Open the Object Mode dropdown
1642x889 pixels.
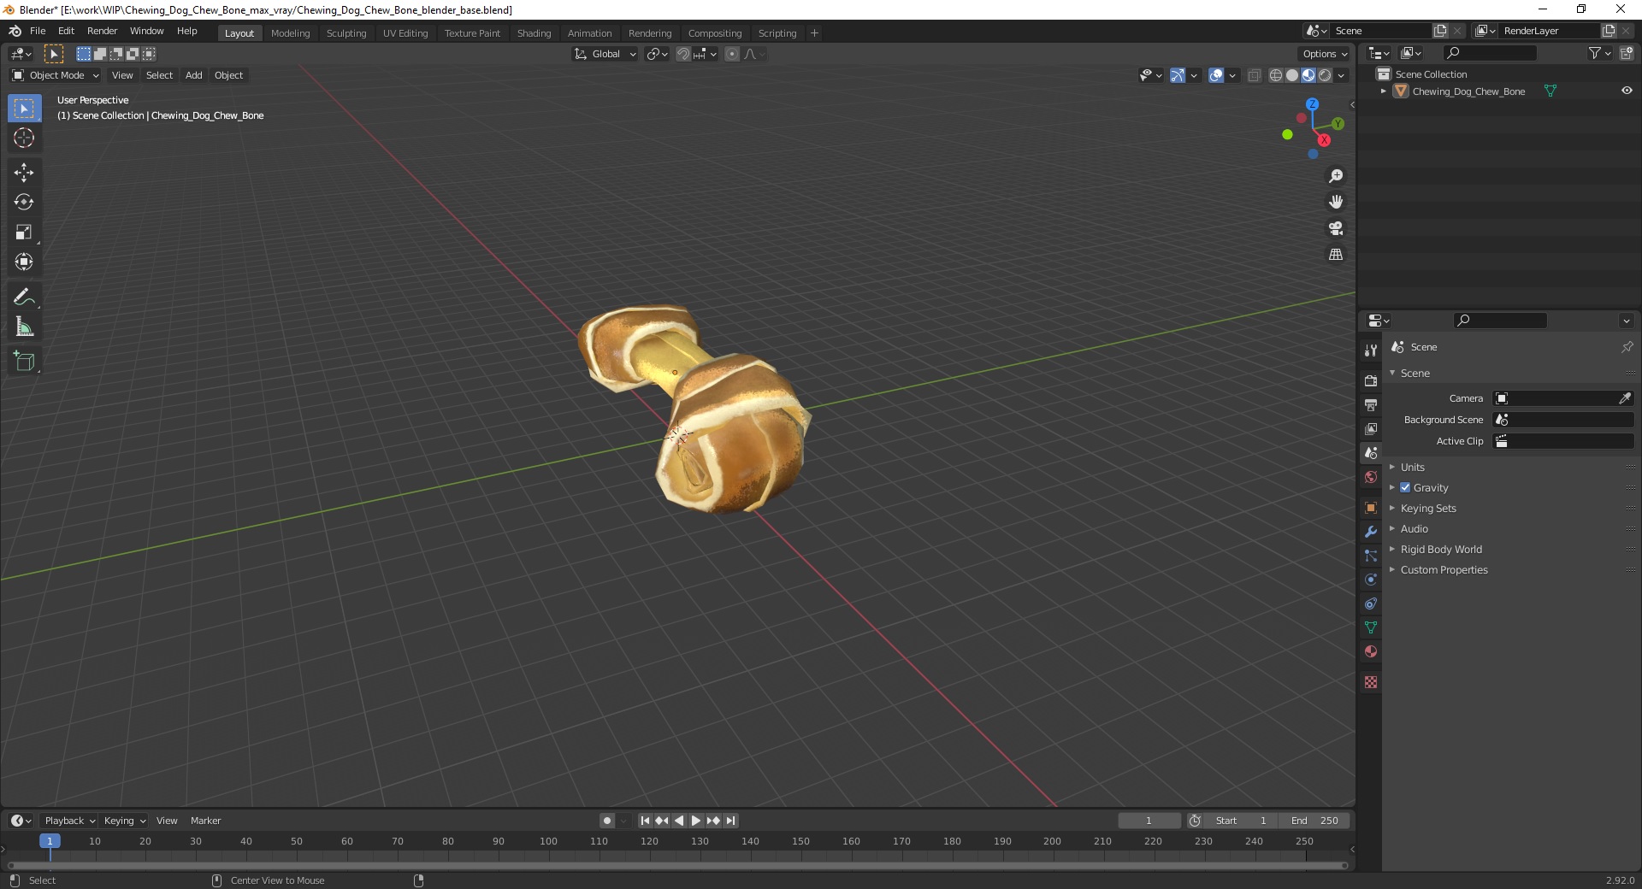(x=56, y=75)
